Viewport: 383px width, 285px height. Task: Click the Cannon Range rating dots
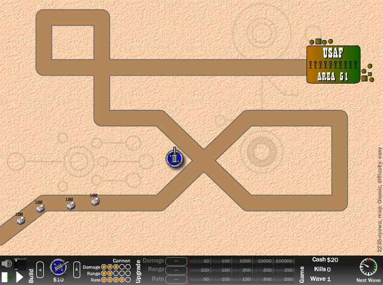pos(116,273)
